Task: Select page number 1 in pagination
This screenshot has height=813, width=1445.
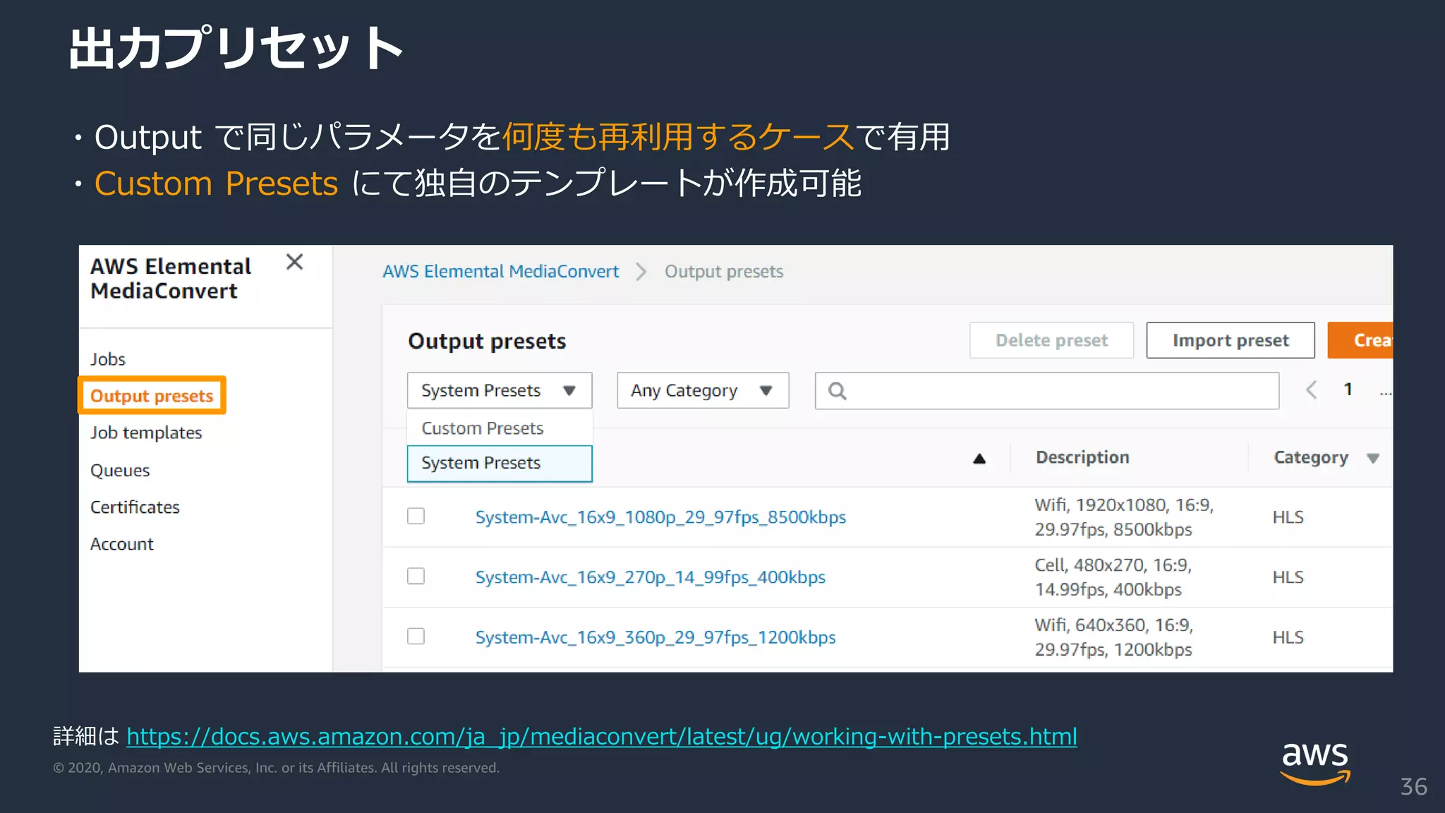Action: click(x=1348, y=390)
